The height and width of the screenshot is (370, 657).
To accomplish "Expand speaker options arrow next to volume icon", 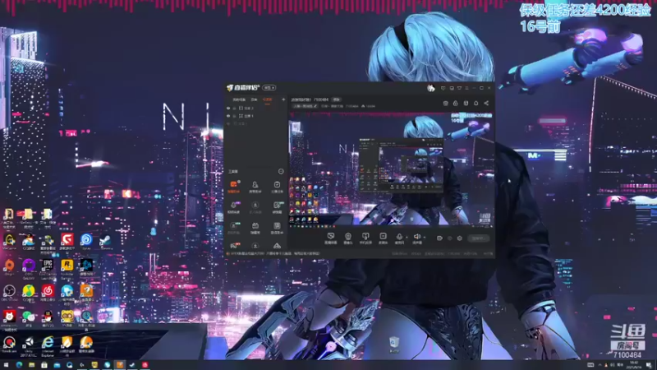I will tap(424, 238).
